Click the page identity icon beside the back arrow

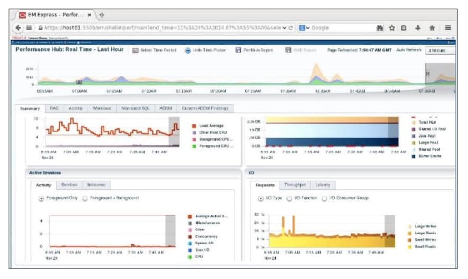29,27
